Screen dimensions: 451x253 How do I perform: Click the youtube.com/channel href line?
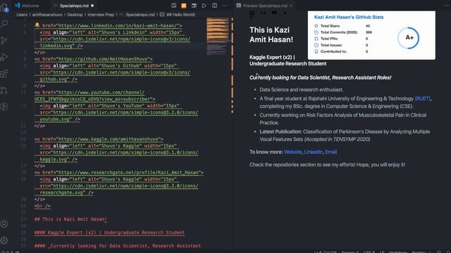pos(94,96)
